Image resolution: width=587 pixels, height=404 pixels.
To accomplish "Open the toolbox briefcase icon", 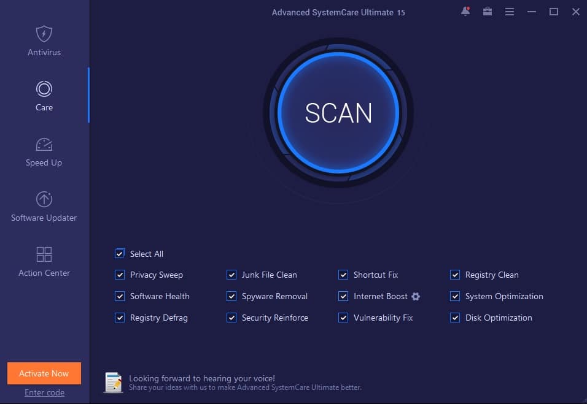I will [x=488, y=12].
